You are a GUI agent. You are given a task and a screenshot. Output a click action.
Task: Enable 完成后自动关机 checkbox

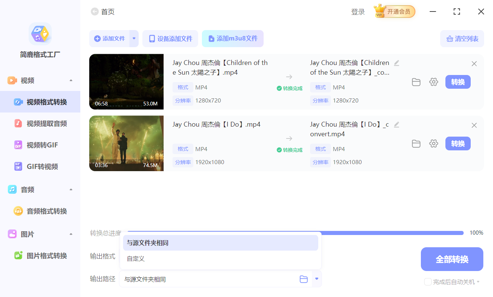[x=428, y=282]
